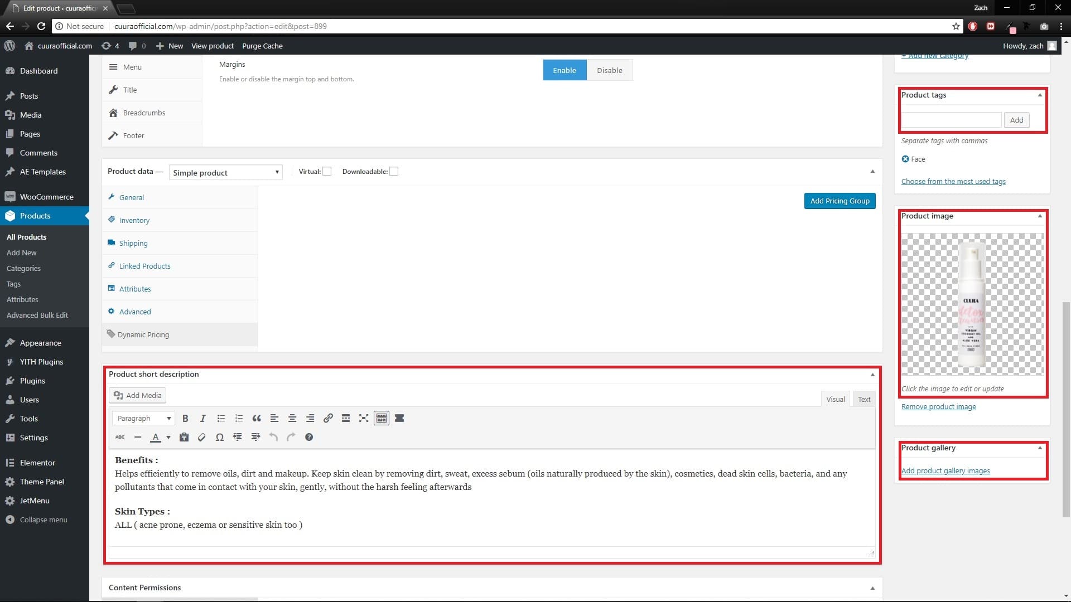Collapse the Product tags box
The image size is (1071, 602).
1040,95
